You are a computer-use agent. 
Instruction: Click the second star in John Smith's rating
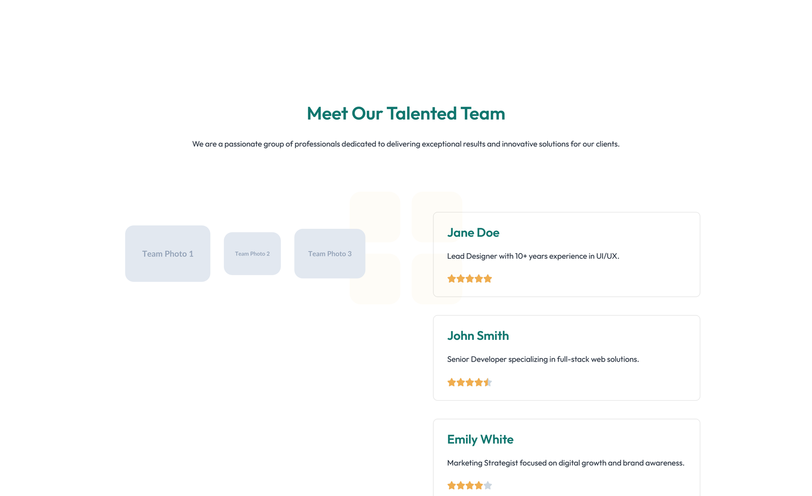[460, 382]
